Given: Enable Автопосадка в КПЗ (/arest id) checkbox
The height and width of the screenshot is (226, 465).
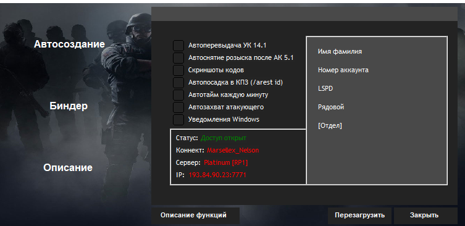Looking at the screenshot, I should (178, 83).
